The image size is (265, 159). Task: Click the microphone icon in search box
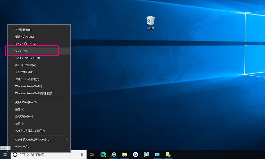click(82, 154)
